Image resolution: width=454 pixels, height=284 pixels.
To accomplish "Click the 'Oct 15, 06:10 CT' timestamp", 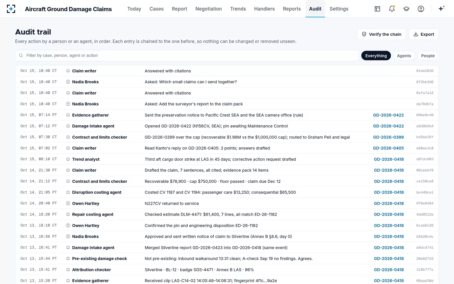I will 38,159.
